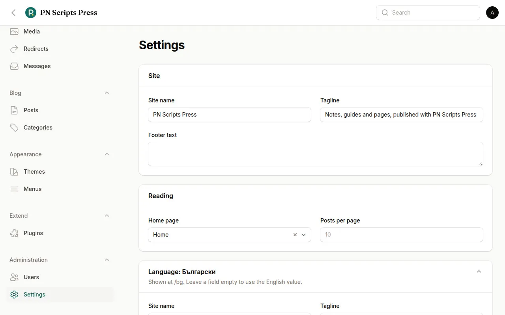
Task: Go to Themes
Action: coord(60,172)
